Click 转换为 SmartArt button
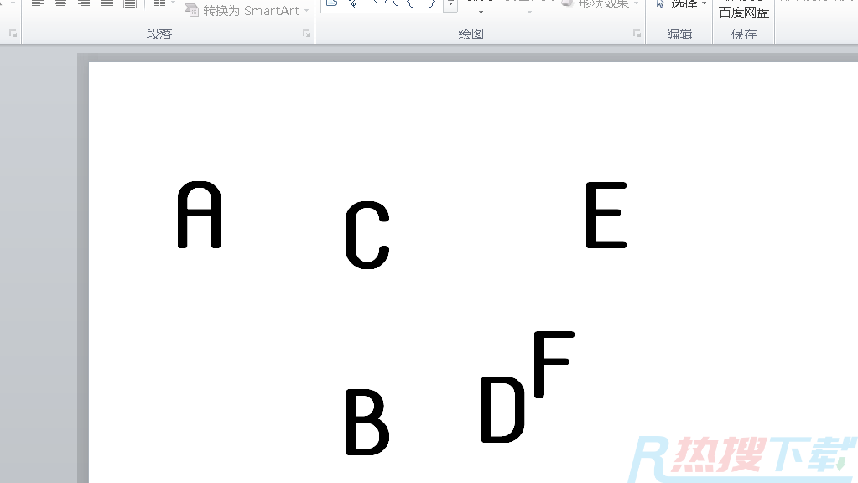 pos(247,10)
